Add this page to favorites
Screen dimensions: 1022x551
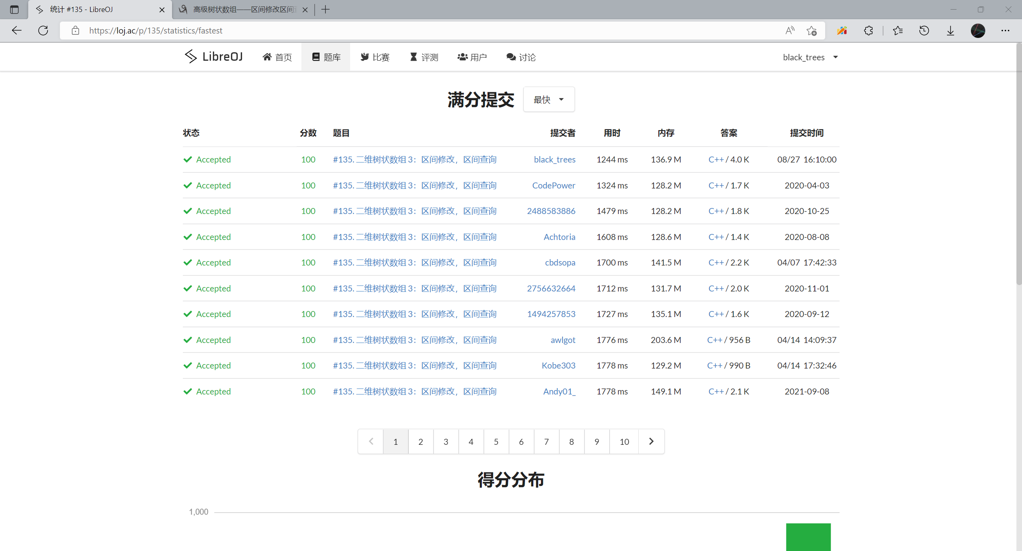point(811,31)
